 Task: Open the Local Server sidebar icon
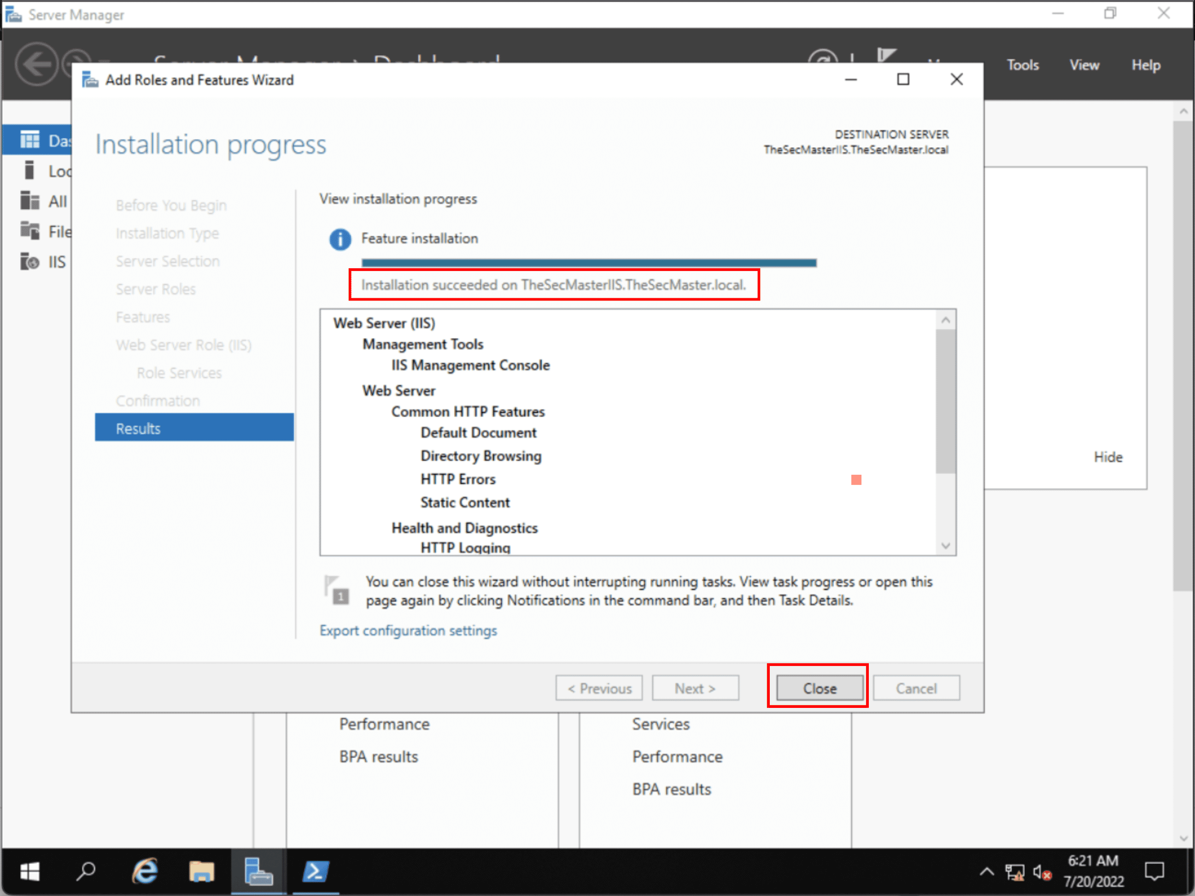pos(29,170)
